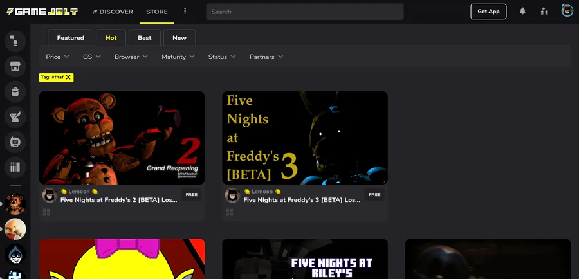This screenshot has width=579, height=279.
Task: Open Lemoon avatar on FNaF 3 card
Action: click(233, 195)
